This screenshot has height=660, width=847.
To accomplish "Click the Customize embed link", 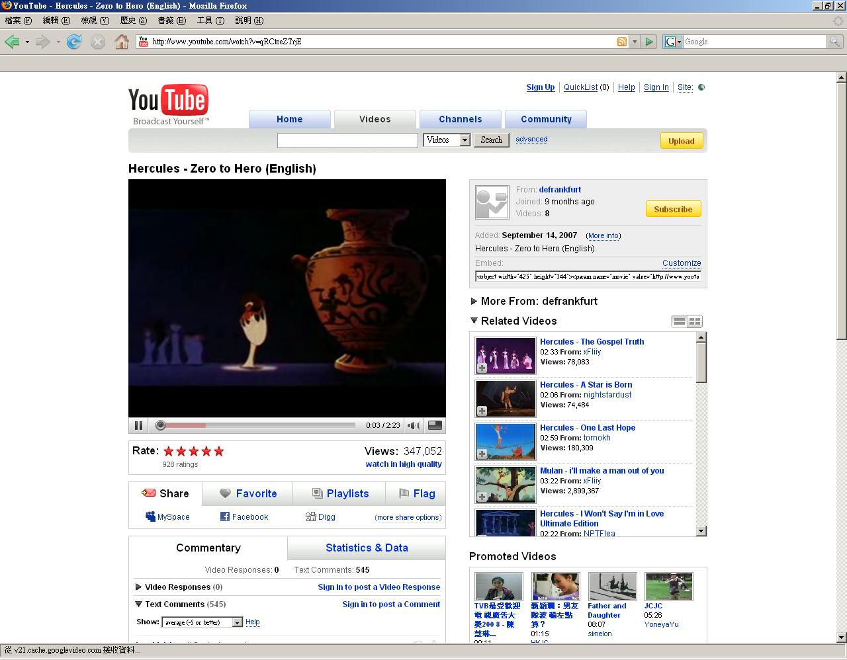I will pyautogui.click(x=682, y=263).
